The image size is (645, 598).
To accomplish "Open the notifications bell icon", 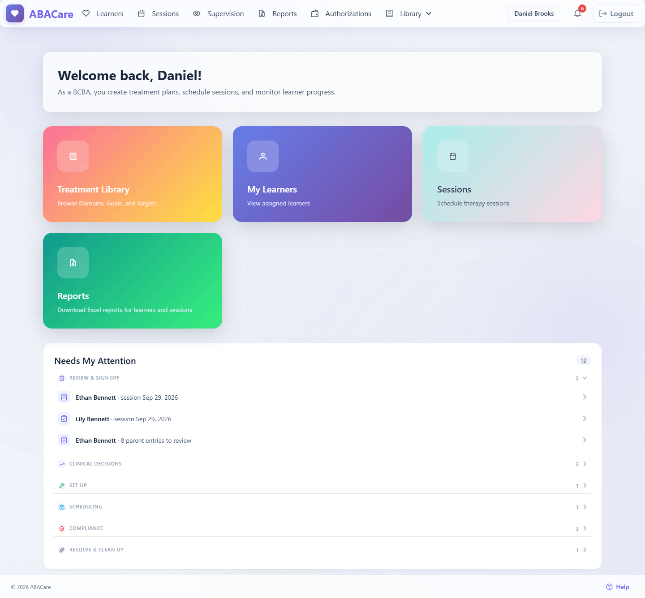I will [x=578, y=13].
